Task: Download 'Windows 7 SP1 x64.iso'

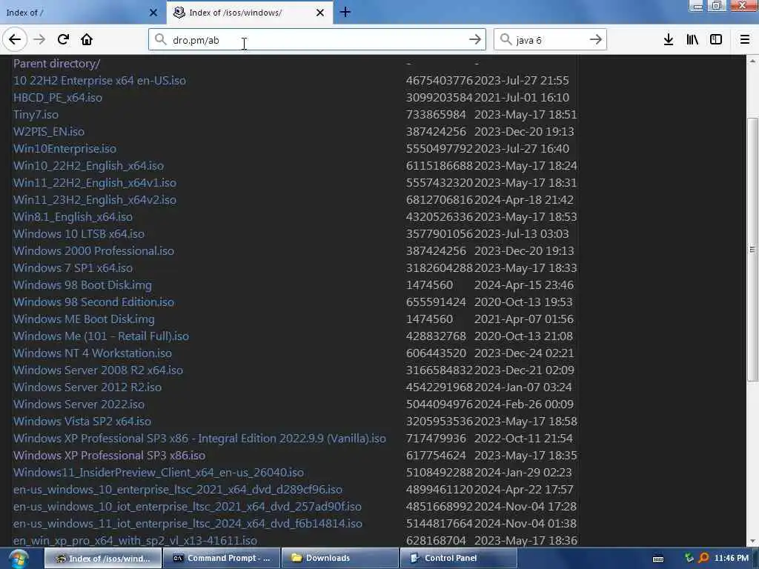Action: pos(73,268)
